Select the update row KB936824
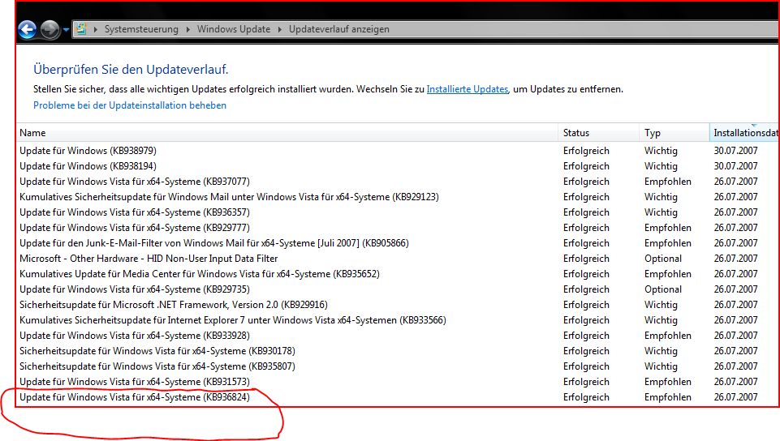The width and height of the screenshot is (780, 441). click(x=397, y=396)
